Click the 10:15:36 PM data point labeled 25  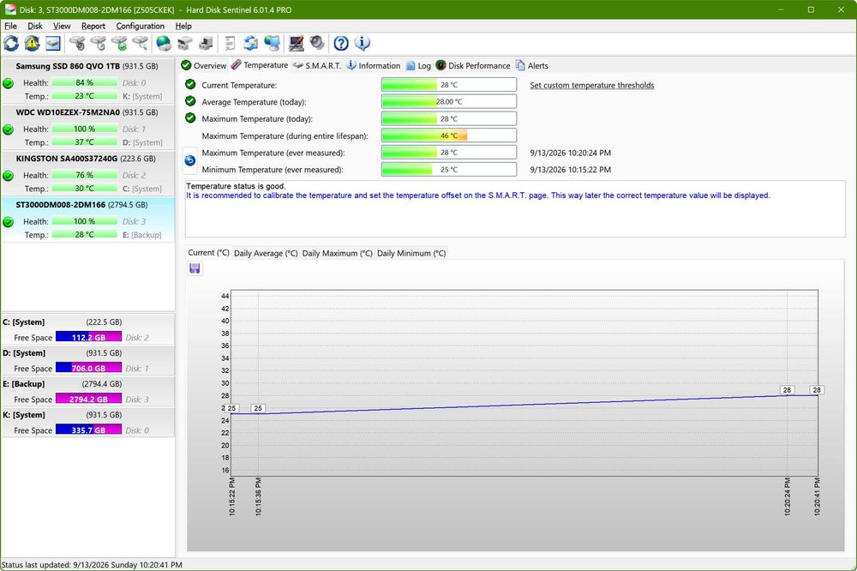click(258, 408)
